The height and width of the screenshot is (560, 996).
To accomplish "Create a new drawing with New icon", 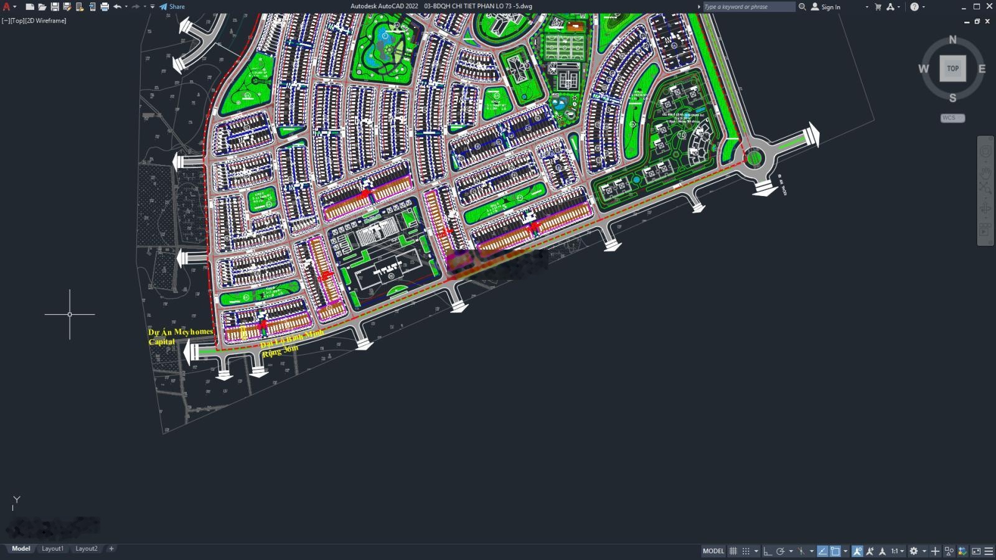I will [x=30, y=7].
